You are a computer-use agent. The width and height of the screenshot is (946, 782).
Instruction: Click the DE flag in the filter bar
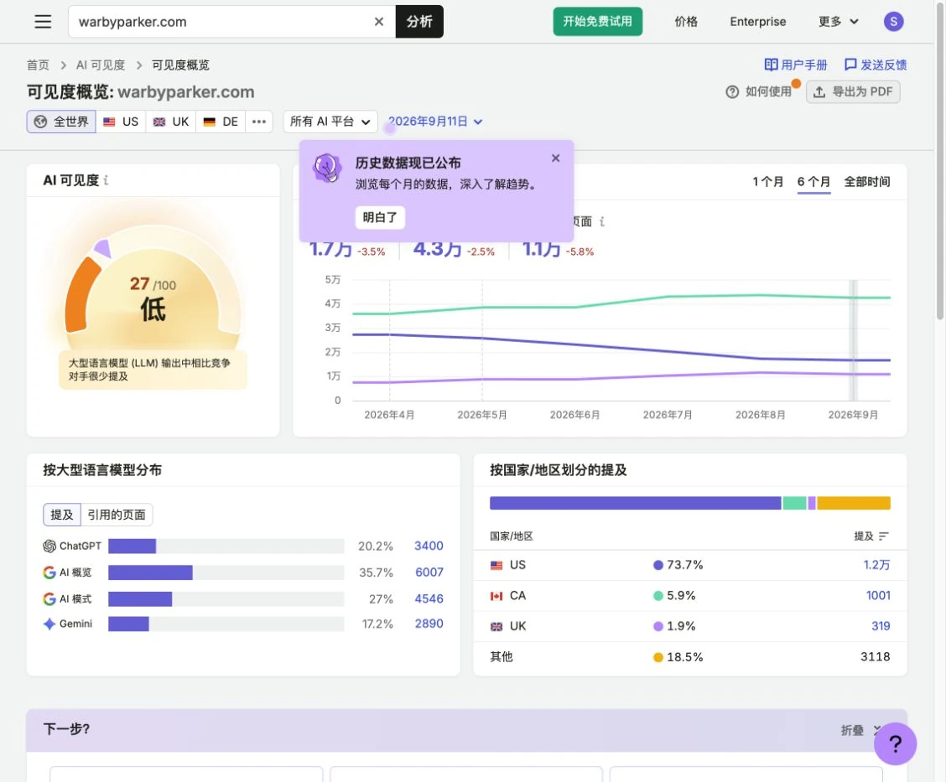tap(210, 122)
